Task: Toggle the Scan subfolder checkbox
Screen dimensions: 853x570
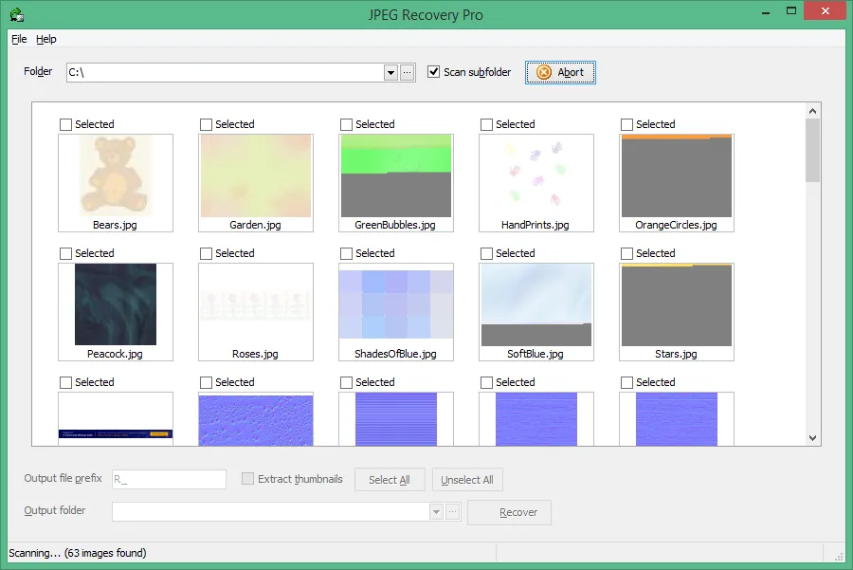Action: tap(433, 72)
